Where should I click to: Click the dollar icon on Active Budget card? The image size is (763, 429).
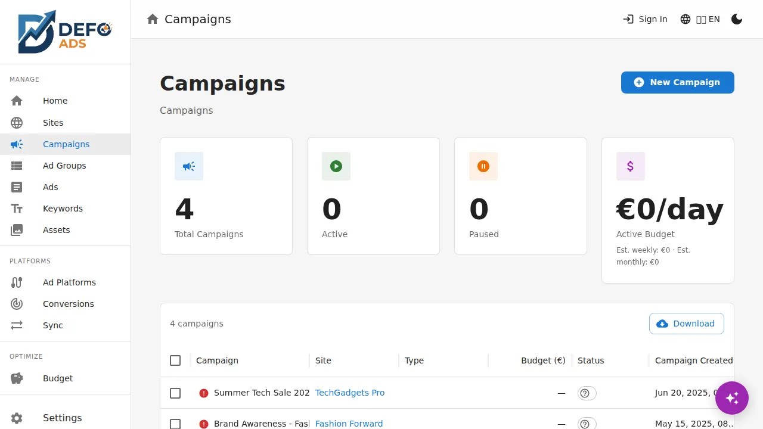[631, 166]
